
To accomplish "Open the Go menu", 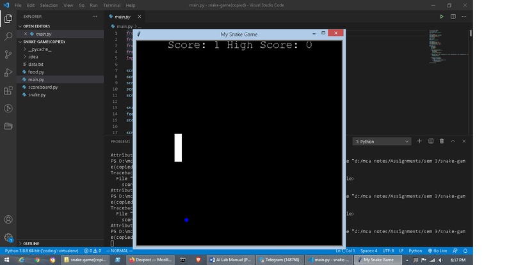I will point(81,5).
